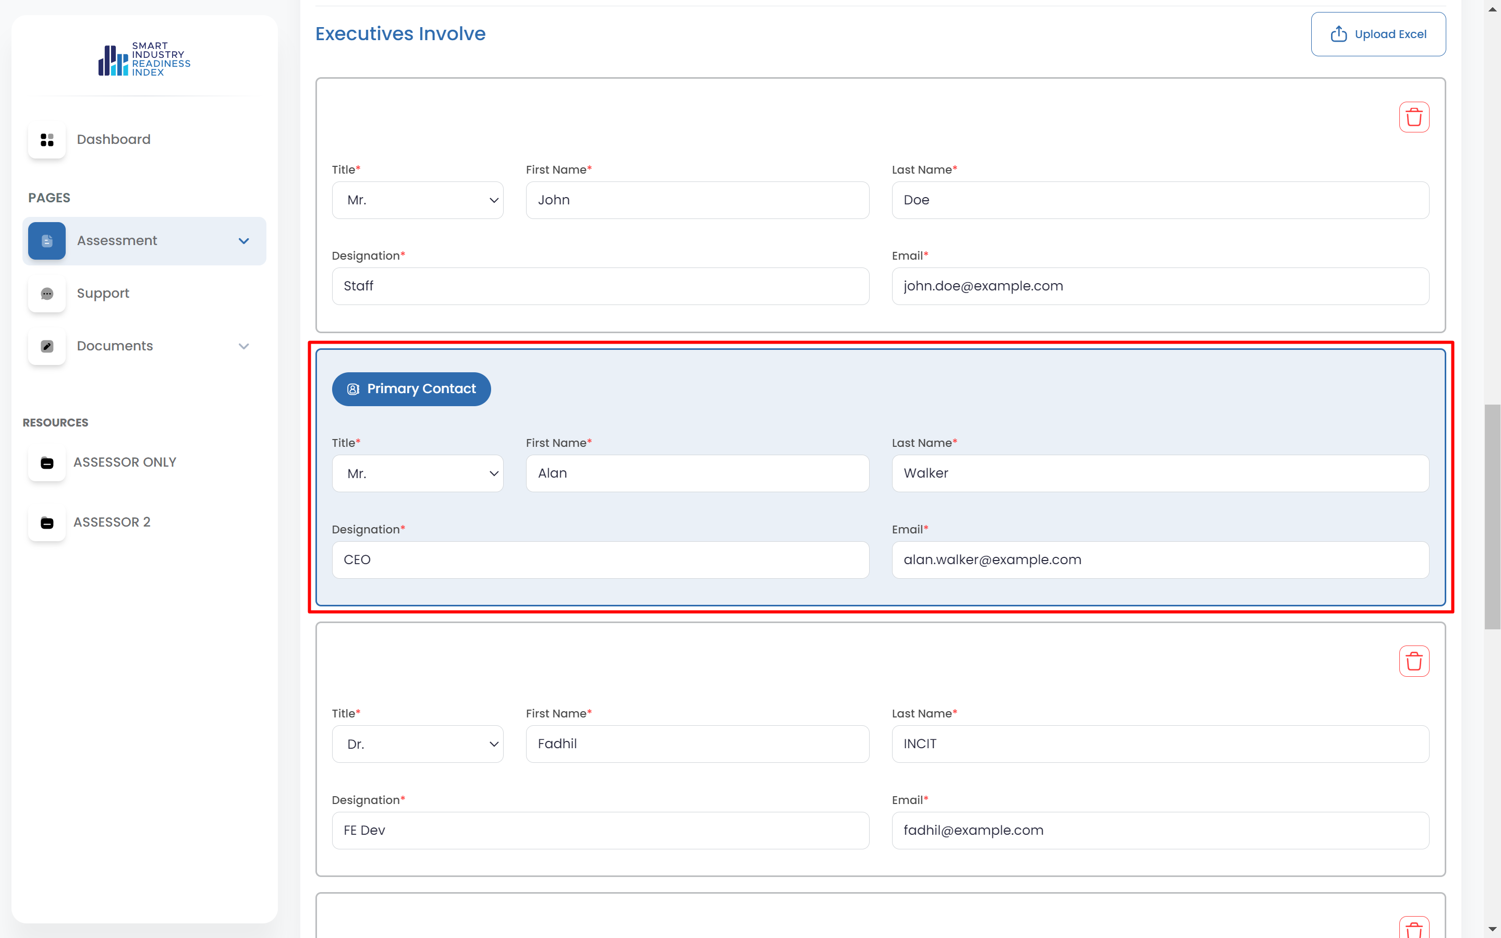Click the Assessment document icon
This screenshot has width=1501, height=938.
click(x=46, y=241)
